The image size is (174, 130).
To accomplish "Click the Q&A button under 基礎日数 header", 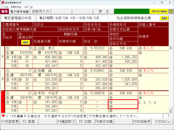I will pyautogui.click(x=25, y=42).
